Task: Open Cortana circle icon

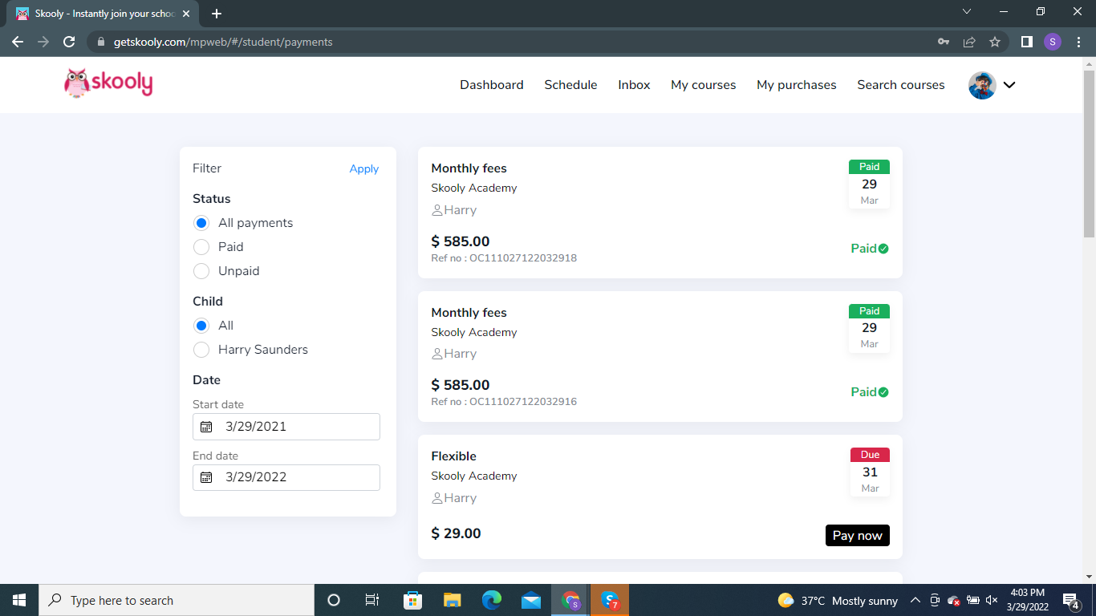Action: pyautogui.click(x=334, y=600)
